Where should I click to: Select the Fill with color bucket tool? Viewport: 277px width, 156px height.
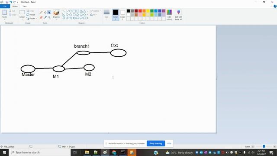[x=45, y=13]
